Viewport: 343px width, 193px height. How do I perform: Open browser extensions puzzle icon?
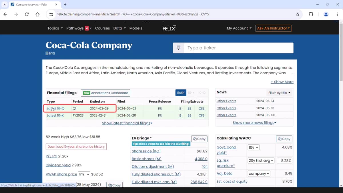tap(311, 14)
